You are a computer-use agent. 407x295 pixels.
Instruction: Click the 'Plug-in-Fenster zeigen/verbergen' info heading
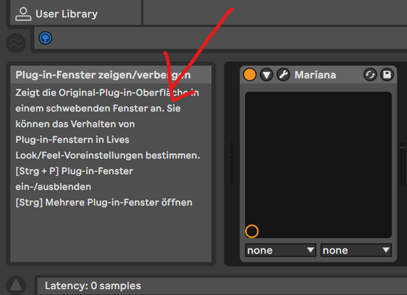click(103, 75)
